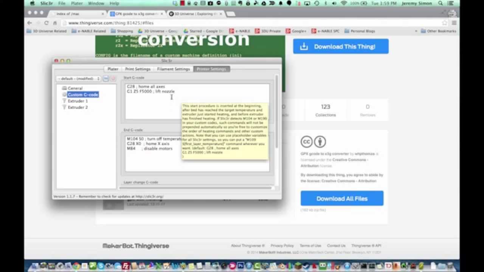Go back in the Chrome browser

coord(29,23)
